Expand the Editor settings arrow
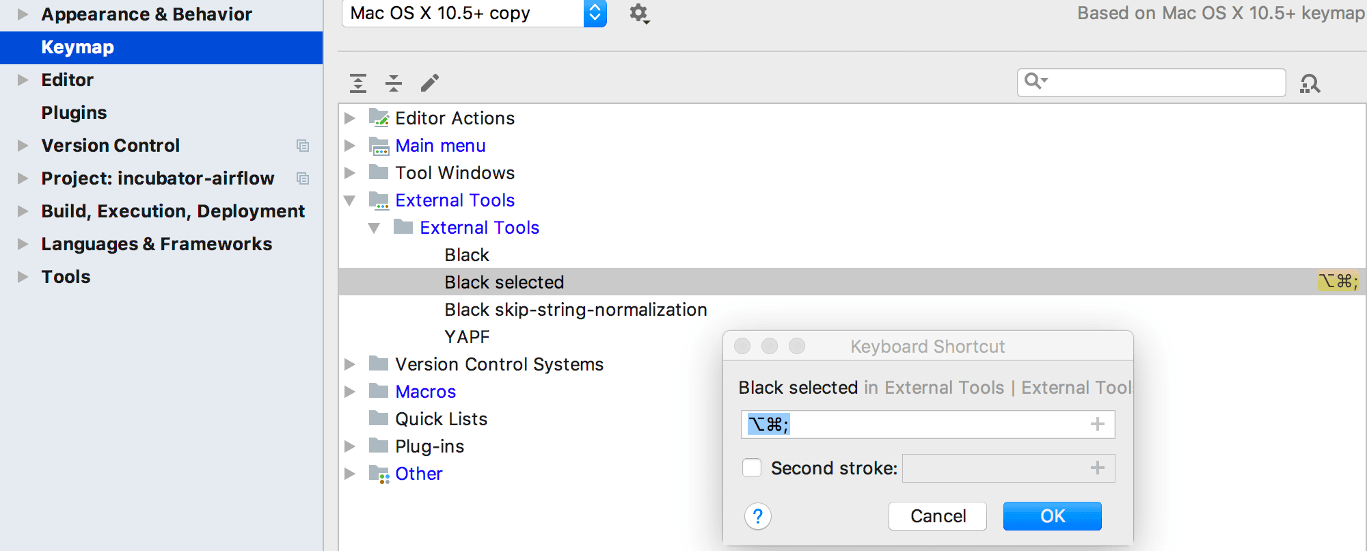The width and height of the screenshot is (1367, 551). 23,80
